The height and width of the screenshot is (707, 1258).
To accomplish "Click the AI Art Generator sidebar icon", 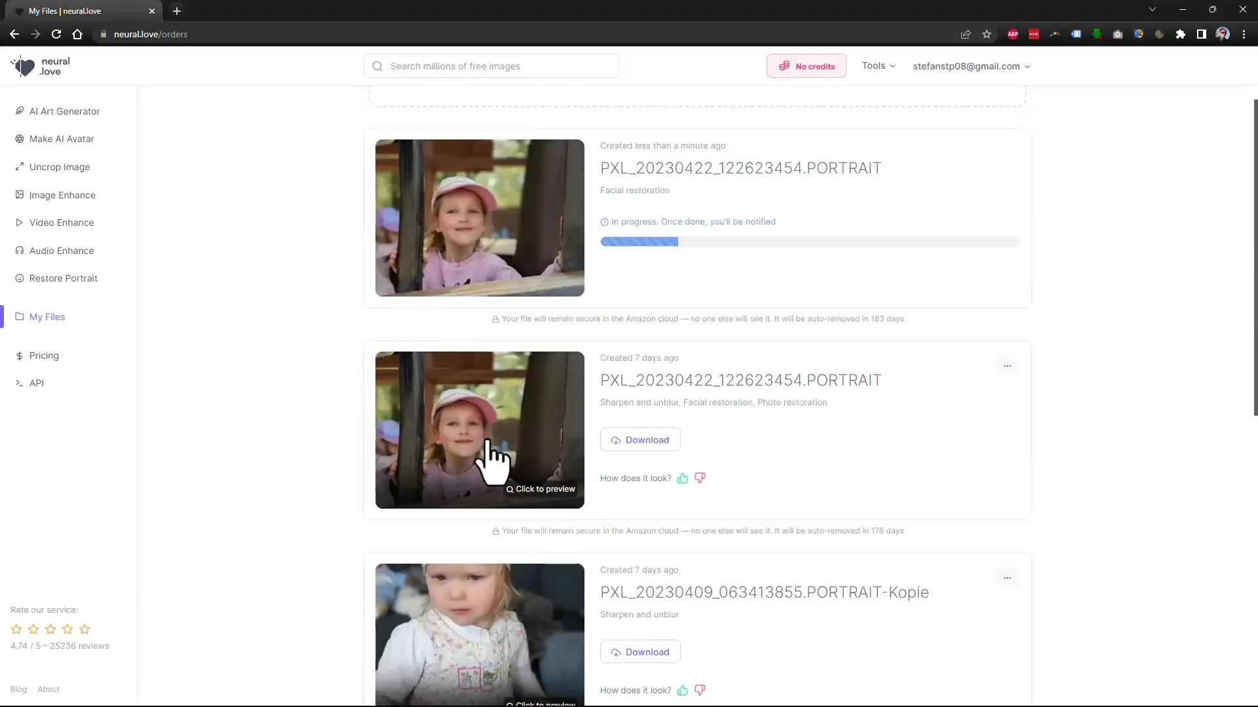I will [19, 111].
